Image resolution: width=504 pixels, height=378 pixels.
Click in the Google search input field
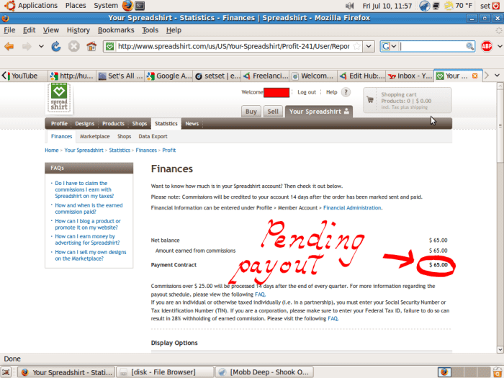click(x=432, y=46)
